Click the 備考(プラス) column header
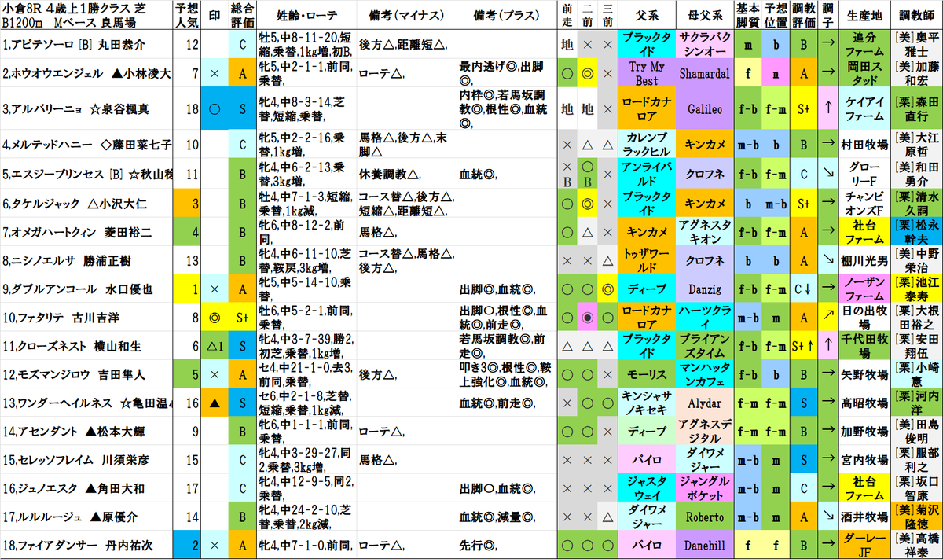Image resolution: width=943 pixels, height=559 pixels. tap(507, 15)
